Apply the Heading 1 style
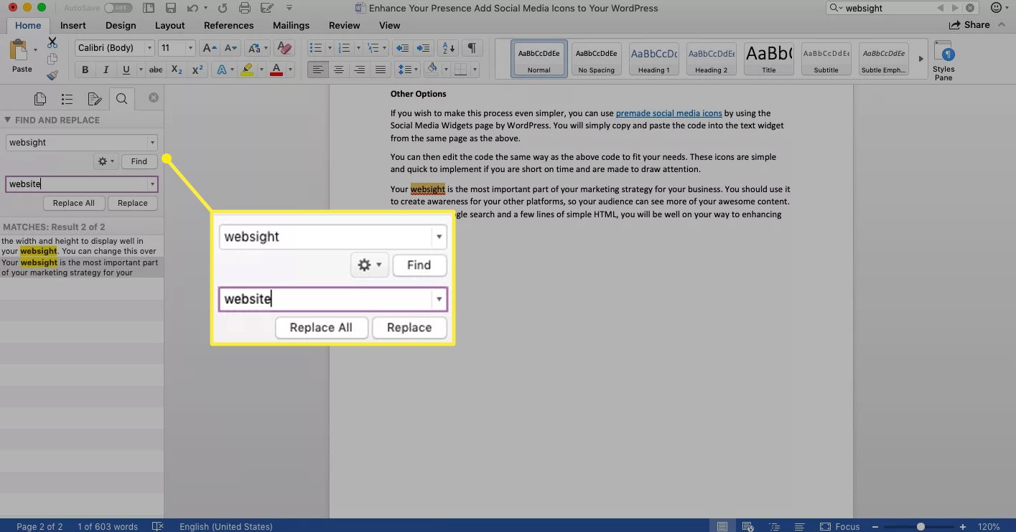Image resolution: width=1016 pixels, height=532 pixels. click(x=654, y=59)
